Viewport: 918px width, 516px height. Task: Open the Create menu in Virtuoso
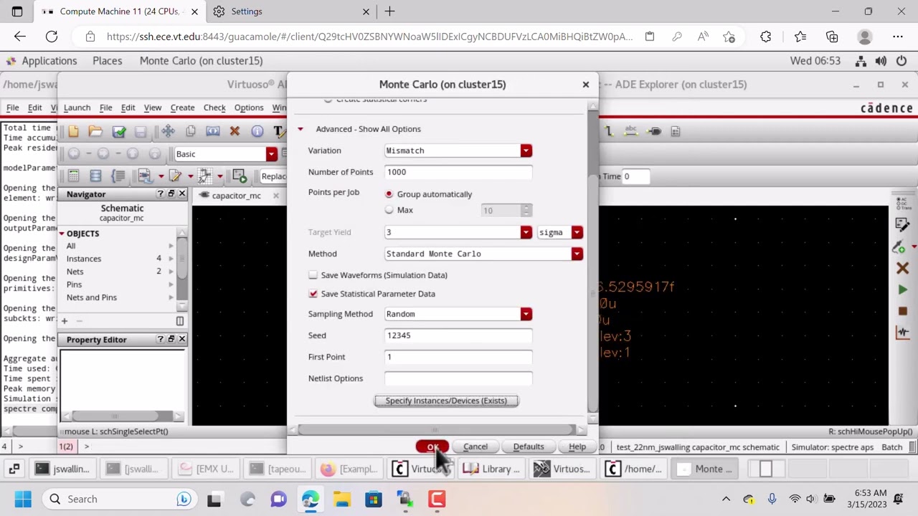tap(182, 107)
